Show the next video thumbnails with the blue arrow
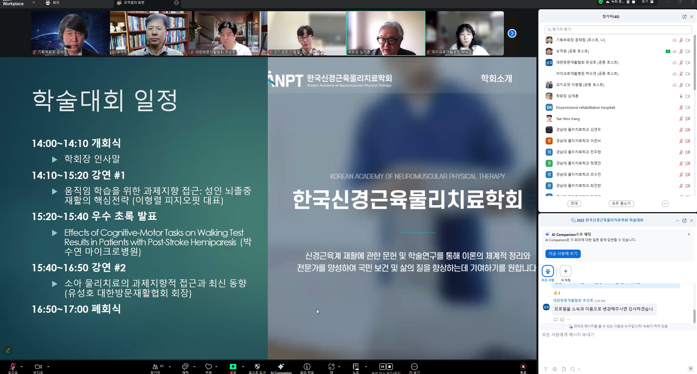This screenshot has width=697, height=374. pyautogui.click(x=512, y=33)
